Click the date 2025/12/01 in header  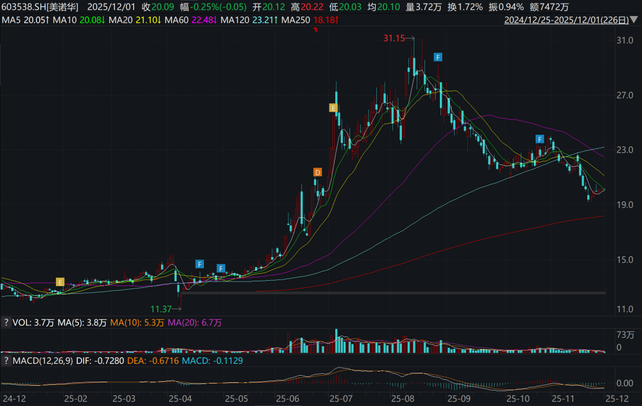pos(111,7)
